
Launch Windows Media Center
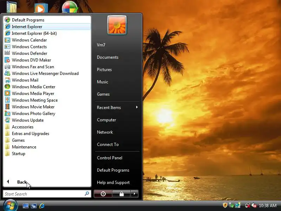pos(47,87)
